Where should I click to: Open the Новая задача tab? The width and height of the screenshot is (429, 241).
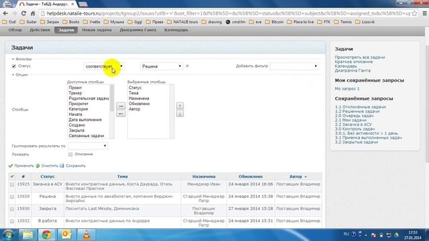tap(97, 30)
